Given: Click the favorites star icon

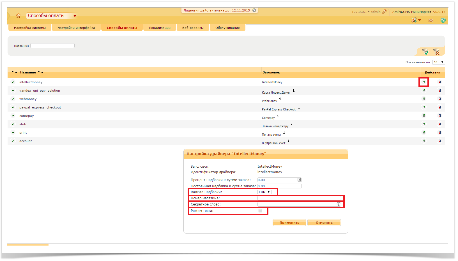Looking at the screenshot, I should point(18,16).
